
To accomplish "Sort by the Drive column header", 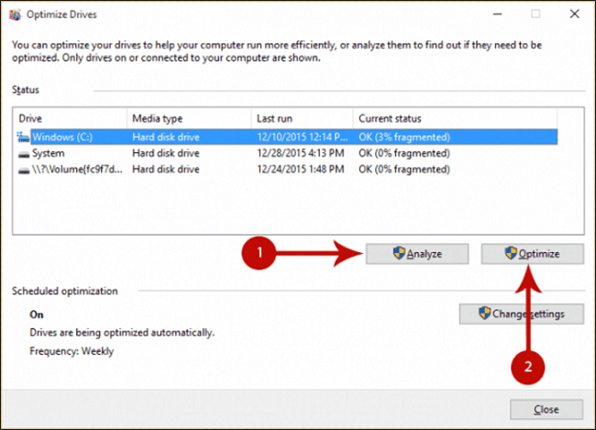I will pos(70,118).
